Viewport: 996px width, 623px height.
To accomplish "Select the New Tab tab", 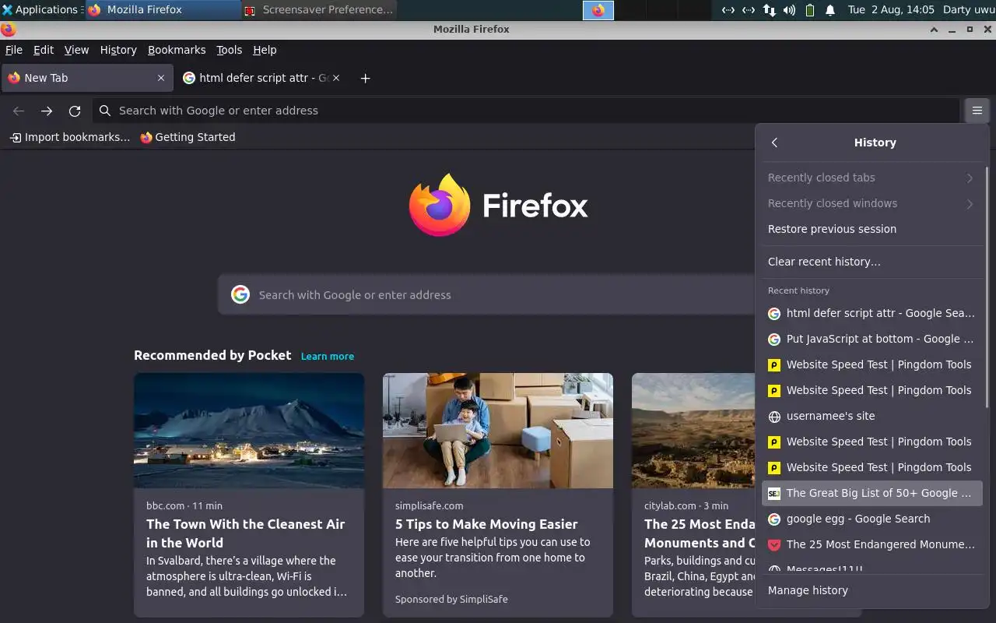I will pyautogui.click(x=87, y=78).
